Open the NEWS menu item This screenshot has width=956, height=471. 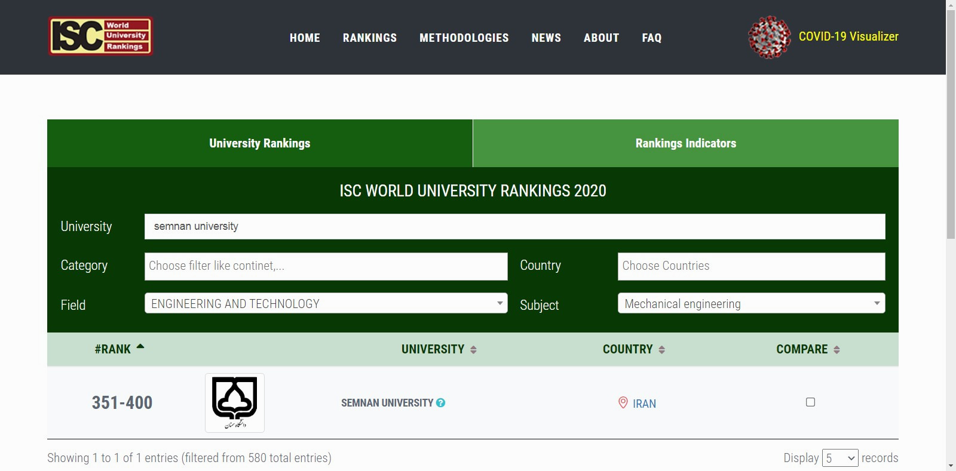546,38
